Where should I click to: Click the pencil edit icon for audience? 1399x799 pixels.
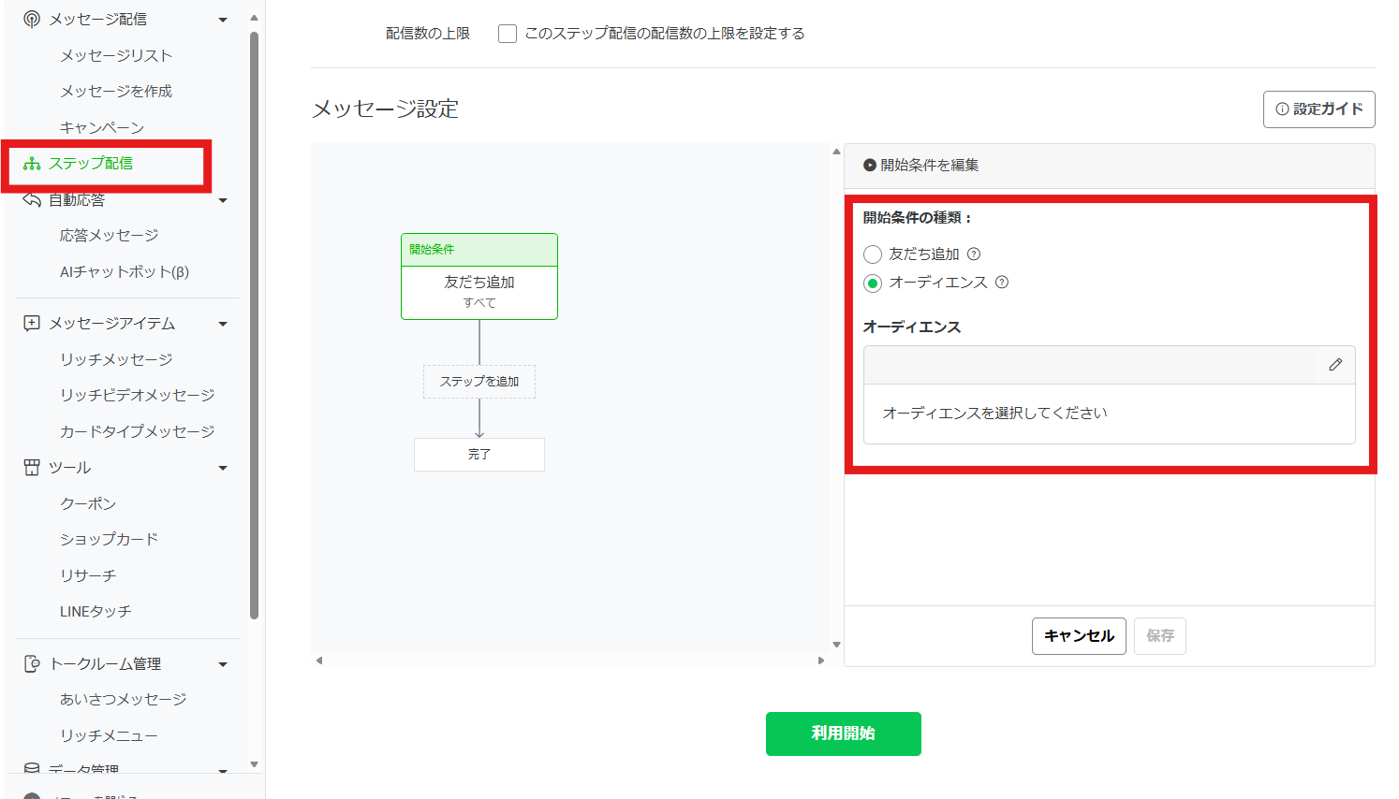coord(1335,365)
